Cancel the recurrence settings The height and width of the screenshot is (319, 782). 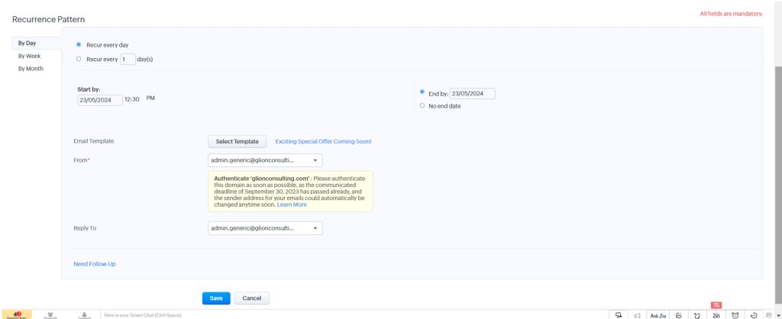pos(252,298)
